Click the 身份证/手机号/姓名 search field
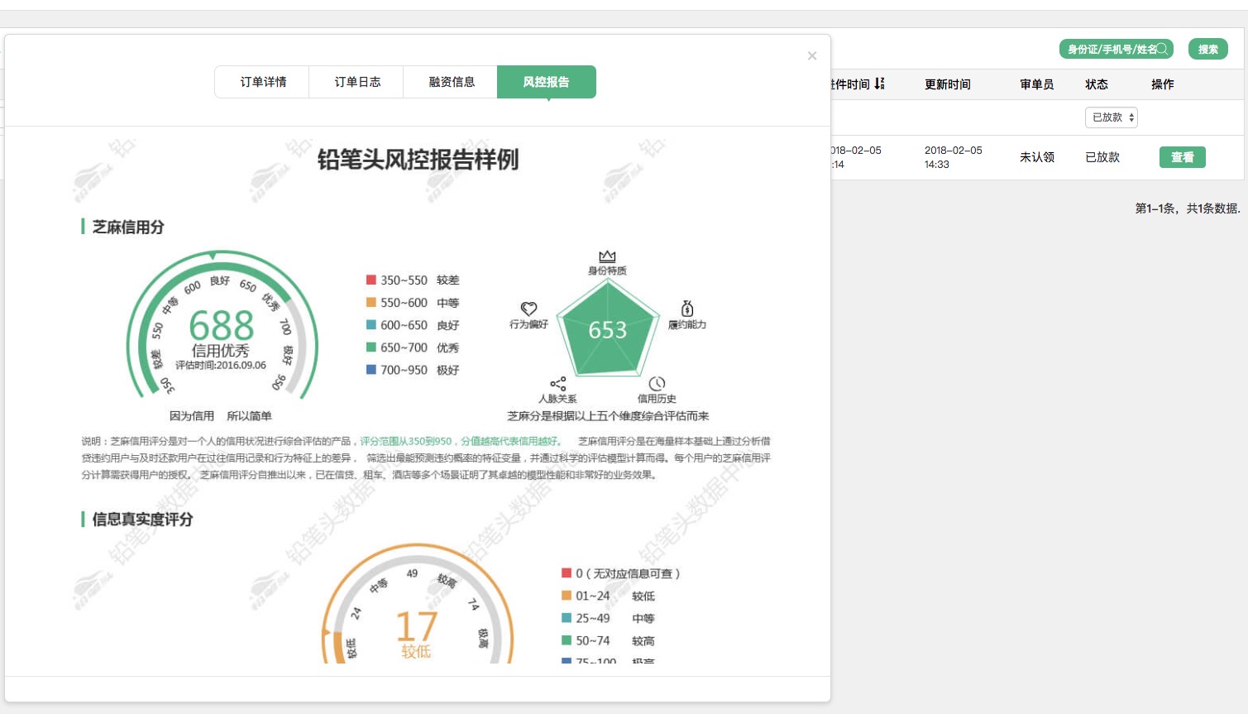Viewport: 1248px width, 714px height. click(1117, 49)
